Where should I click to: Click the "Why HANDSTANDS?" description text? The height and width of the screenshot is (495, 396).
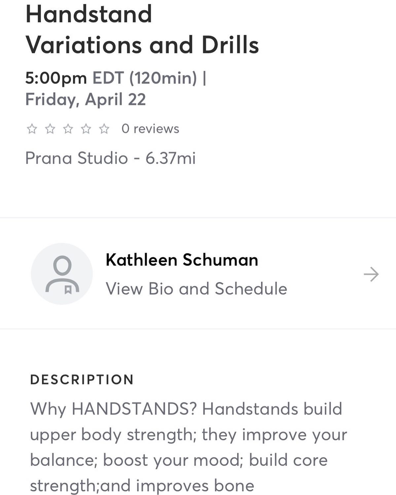click(x=113, y=409)
